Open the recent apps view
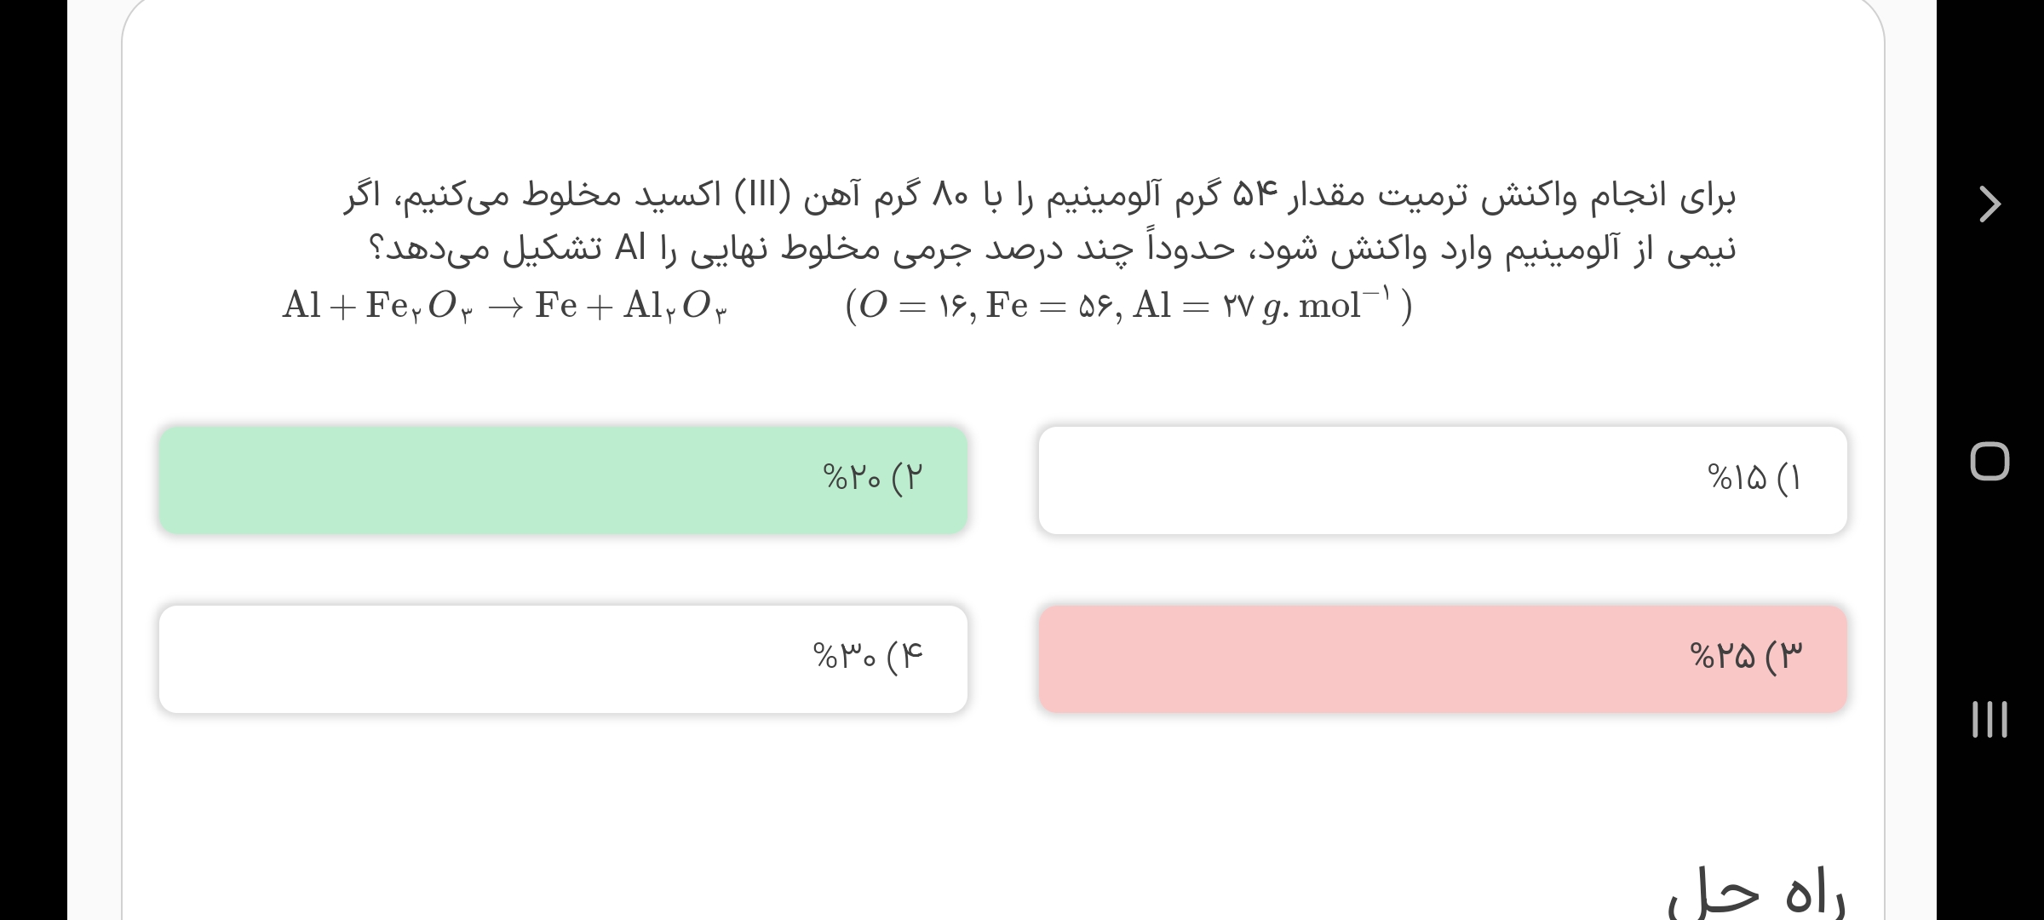Viewport: 2044px width, 920px height. click(x=1989, y=719)
